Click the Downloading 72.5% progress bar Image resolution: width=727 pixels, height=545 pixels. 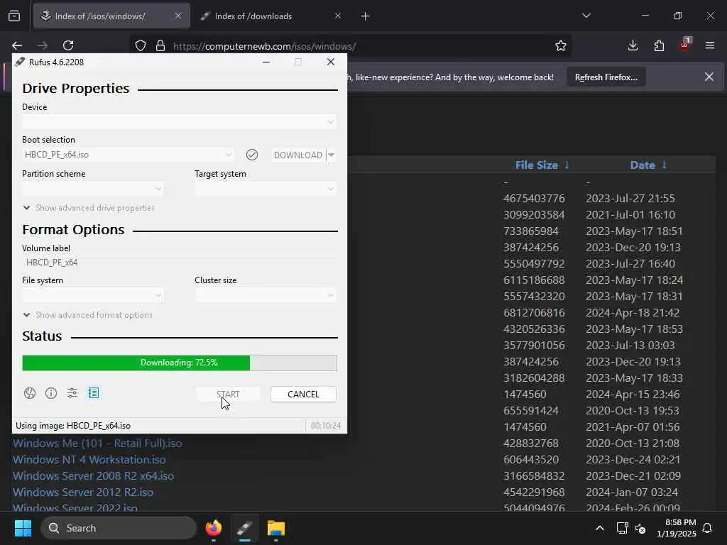click(x=180, y=363)
